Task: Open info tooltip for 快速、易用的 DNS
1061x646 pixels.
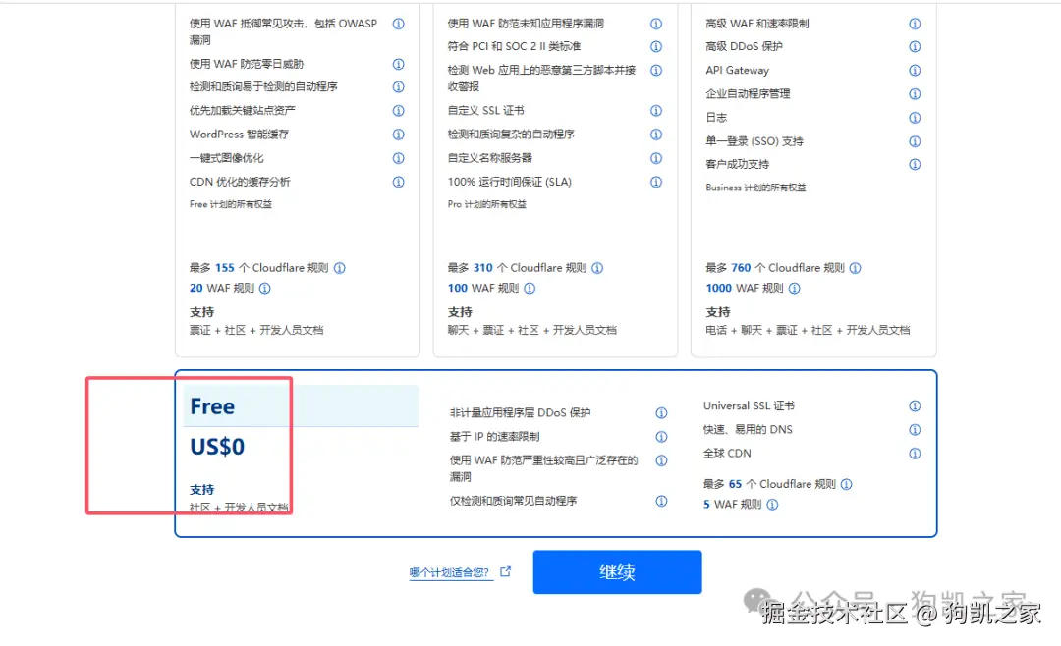Action: click(x=915, y=429)
